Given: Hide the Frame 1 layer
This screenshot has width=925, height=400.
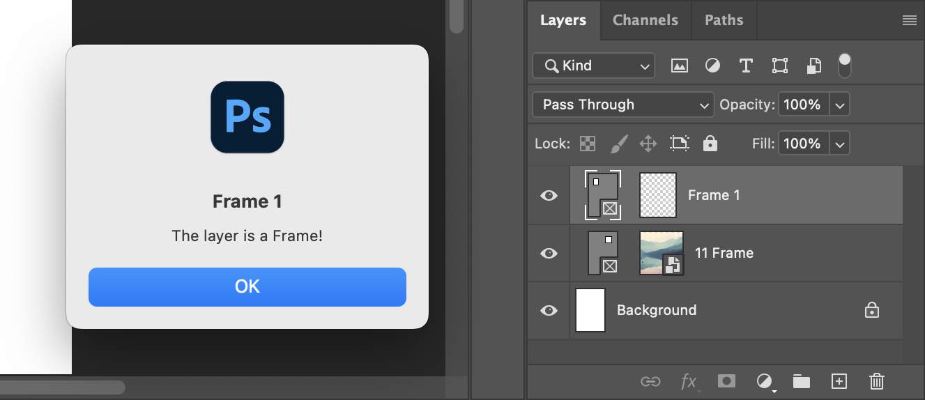Looking at the screenshot, I should 549,196.
